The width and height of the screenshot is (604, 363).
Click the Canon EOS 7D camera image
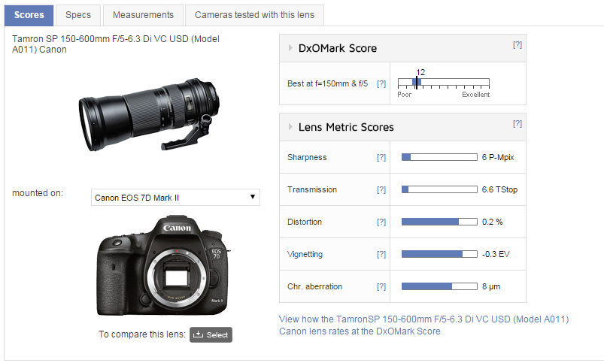163,265
